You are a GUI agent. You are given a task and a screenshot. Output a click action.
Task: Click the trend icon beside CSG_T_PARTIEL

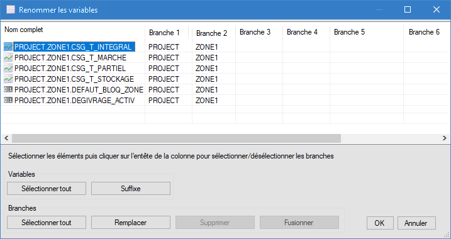pos(8,69)
